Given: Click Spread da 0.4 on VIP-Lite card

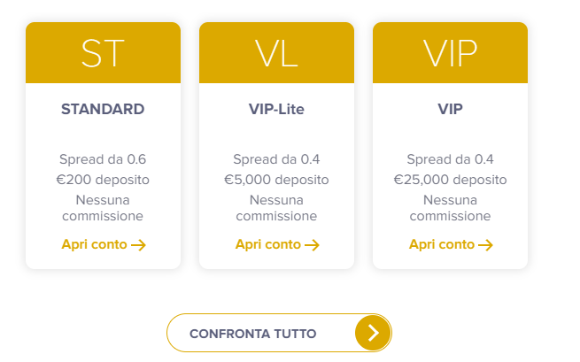Looking at the screenshot, I should tap(276, 159).
